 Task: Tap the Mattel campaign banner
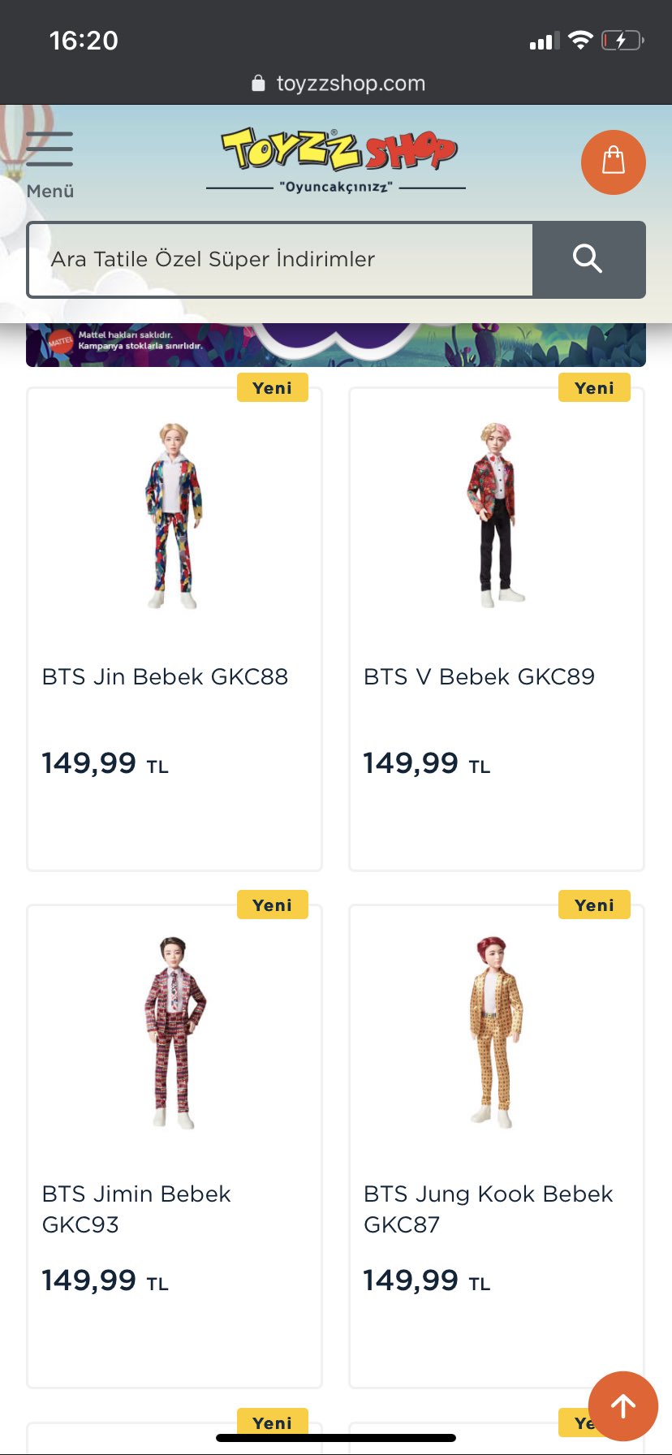pos(336,345)
